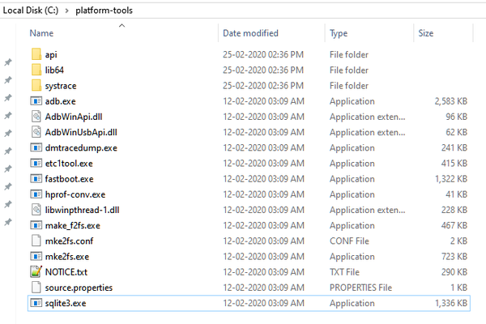Sort by the Size column header
The image size is (486, 324).
[x=426, y=33]
